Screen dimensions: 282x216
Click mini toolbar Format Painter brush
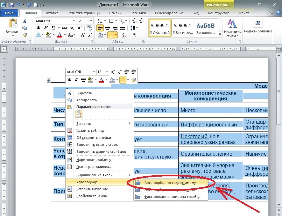tap(134, 80)
